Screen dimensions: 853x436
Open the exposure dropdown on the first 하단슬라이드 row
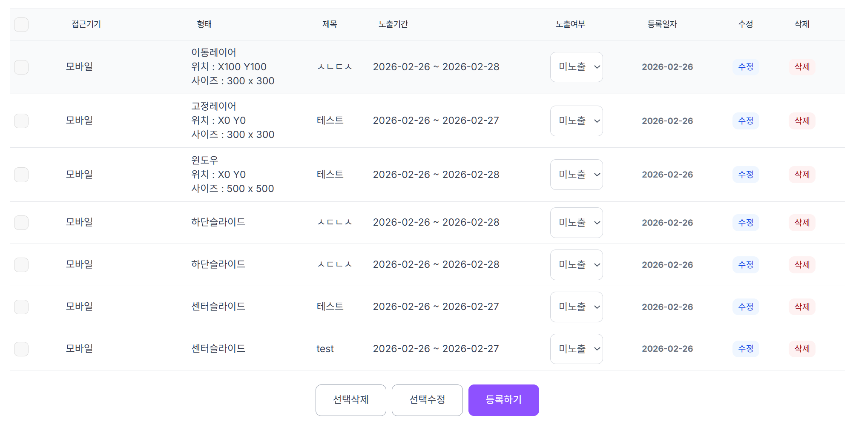(x=576, y=222)
